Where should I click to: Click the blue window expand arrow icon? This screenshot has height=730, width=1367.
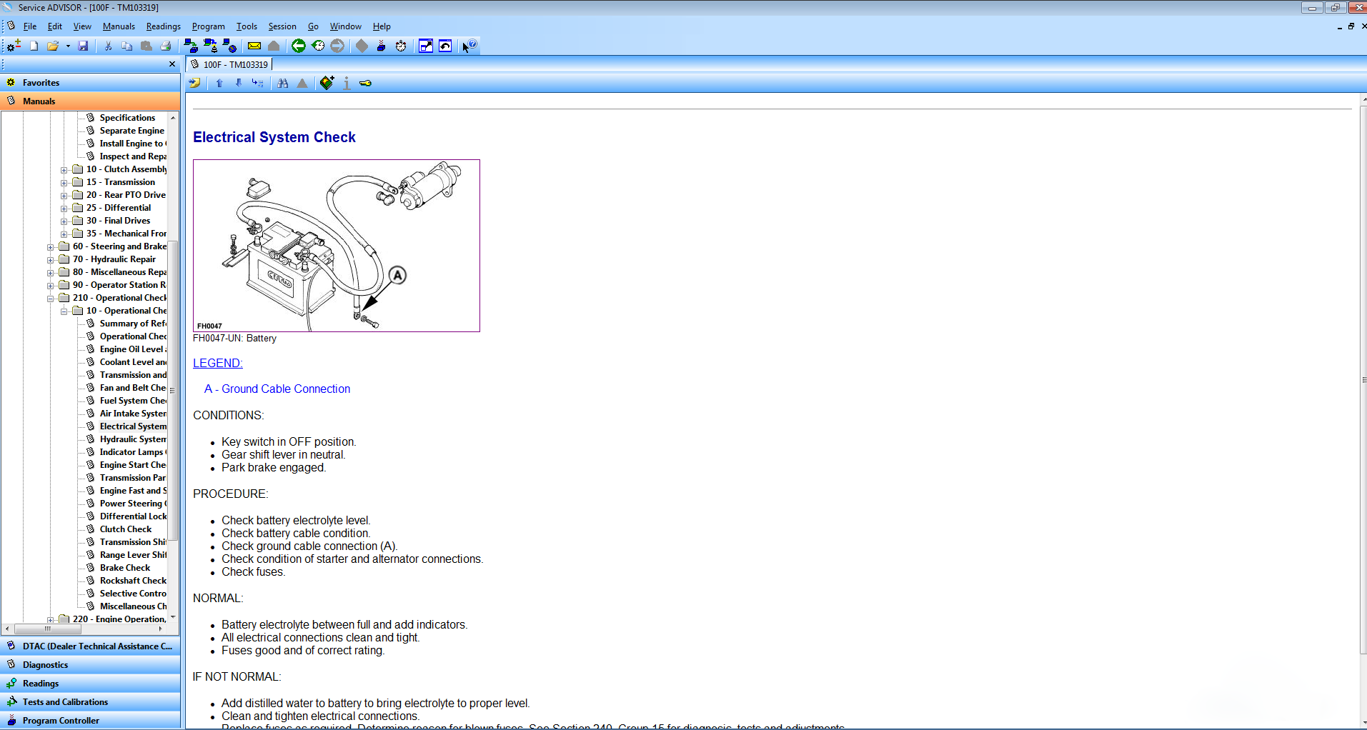coord(426,46)
